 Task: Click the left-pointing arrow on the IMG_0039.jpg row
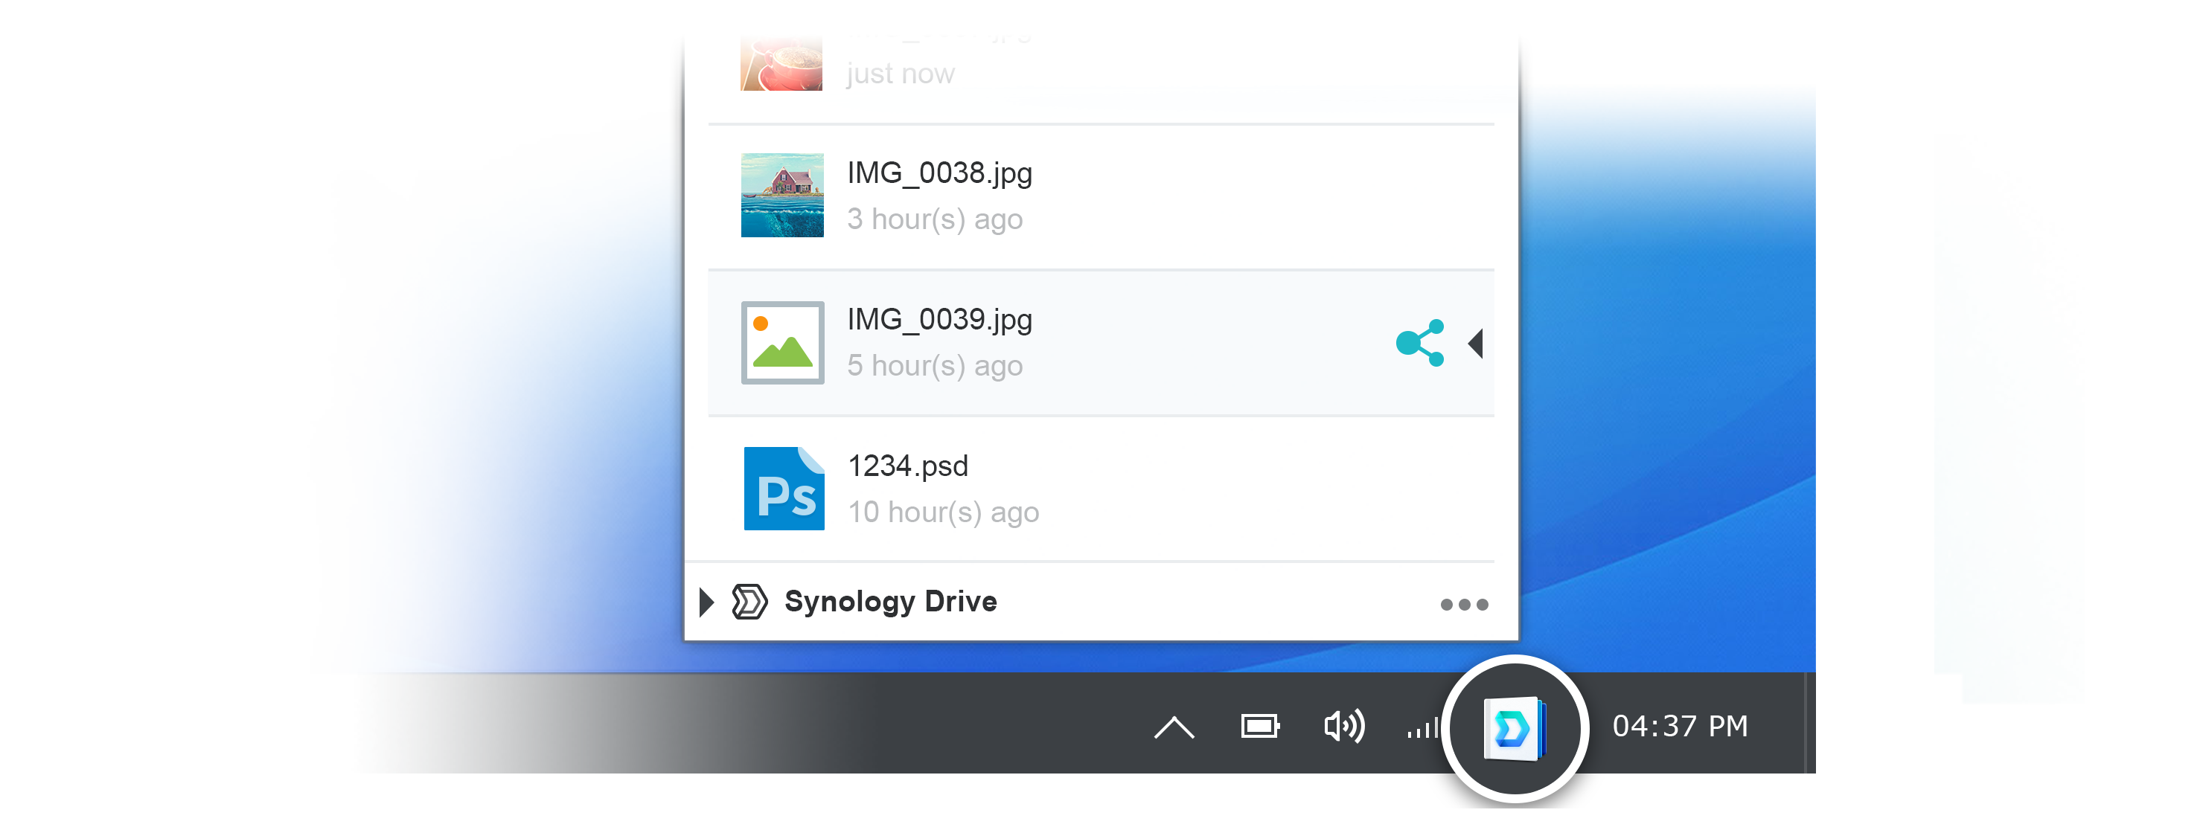coord(1475,344)
